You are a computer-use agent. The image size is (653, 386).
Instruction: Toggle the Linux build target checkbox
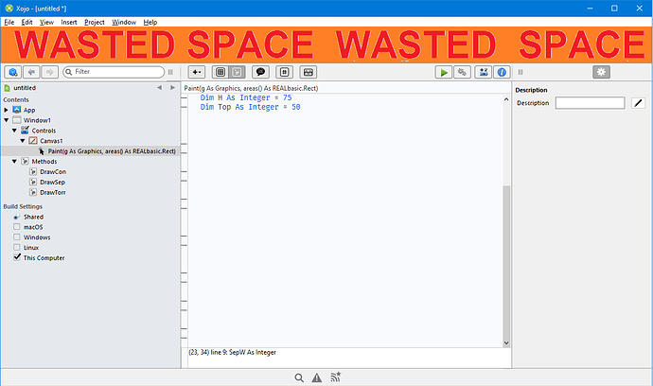click(x=17, y=247)
